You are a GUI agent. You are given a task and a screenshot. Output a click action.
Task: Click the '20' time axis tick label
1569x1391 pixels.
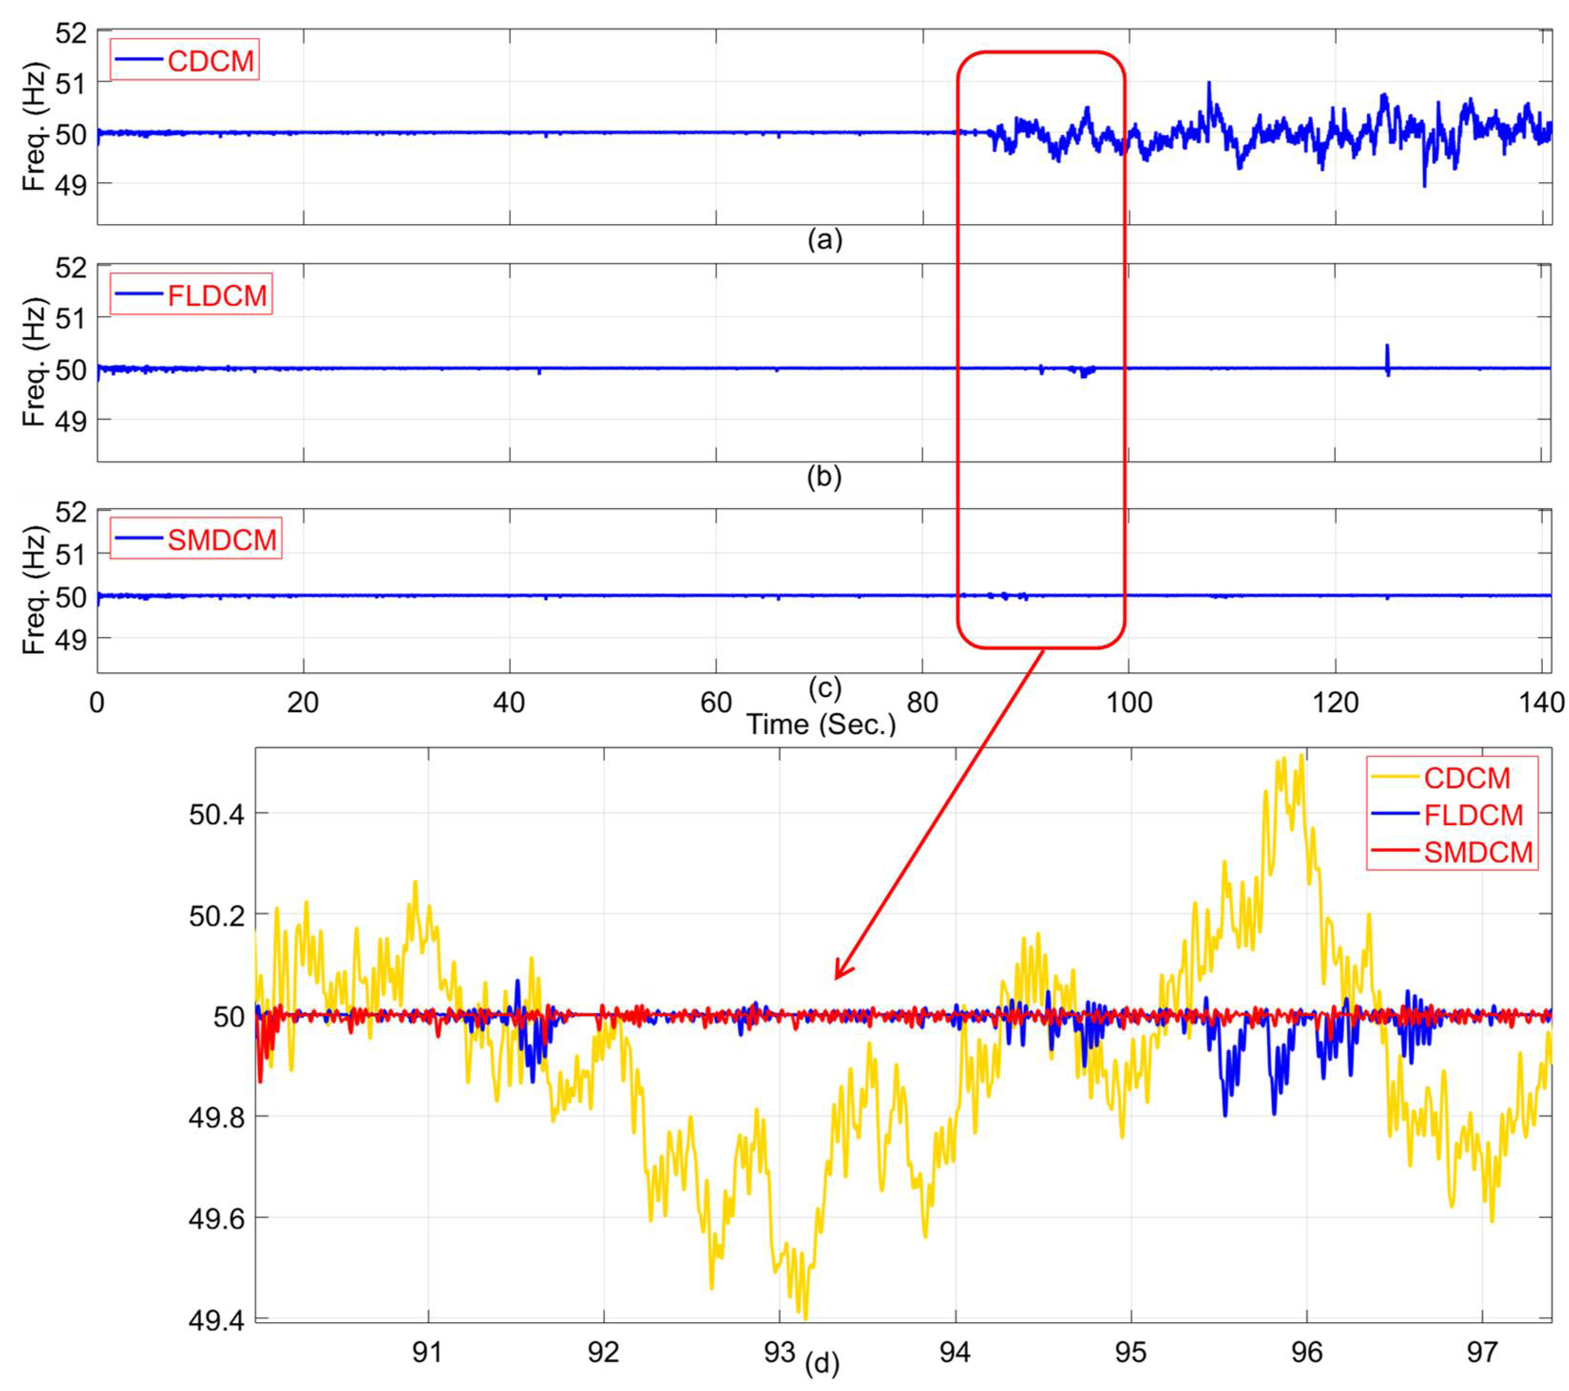click(x=303, y=702)
